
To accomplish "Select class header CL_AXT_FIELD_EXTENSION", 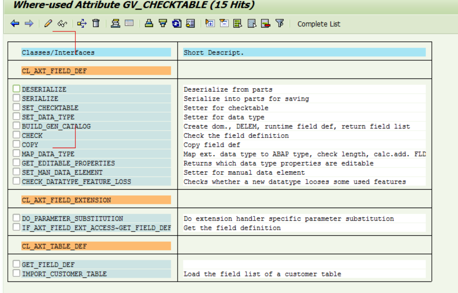I will [x=96, y=200].
